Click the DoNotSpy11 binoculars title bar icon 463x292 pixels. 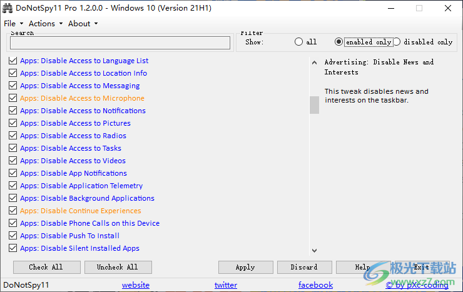[x=8, y=8]
